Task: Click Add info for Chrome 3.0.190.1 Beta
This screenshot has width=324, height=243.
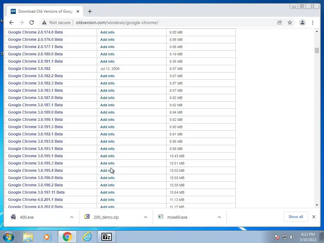Action: (107, 120)
